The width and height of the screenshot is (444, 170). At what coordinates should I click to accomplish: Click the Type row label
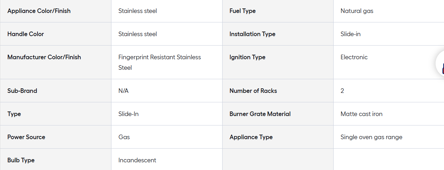click(x=14, y=114)
